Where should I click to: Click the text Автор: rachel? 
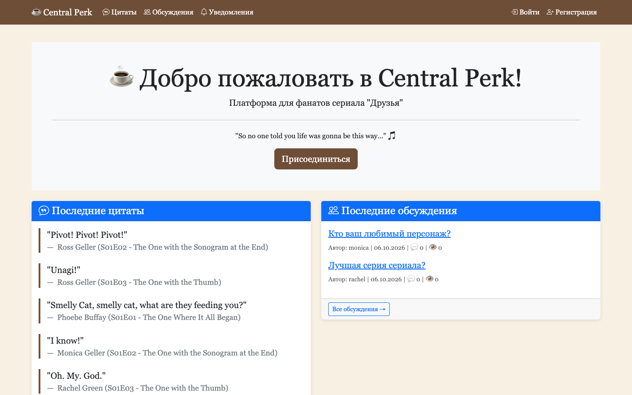pyautogui.click(x=347, y=279)
